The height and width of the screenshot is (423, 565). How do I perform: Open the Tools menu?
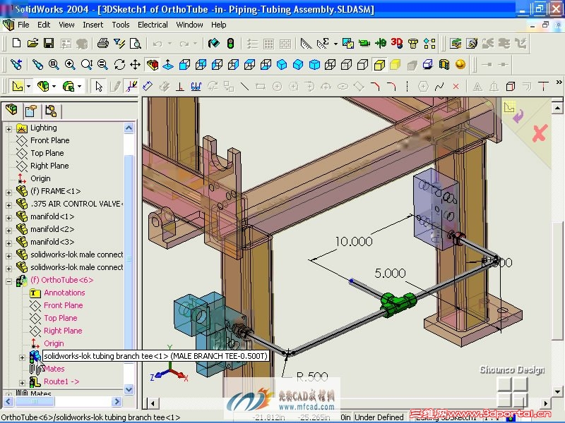point(120,25)
